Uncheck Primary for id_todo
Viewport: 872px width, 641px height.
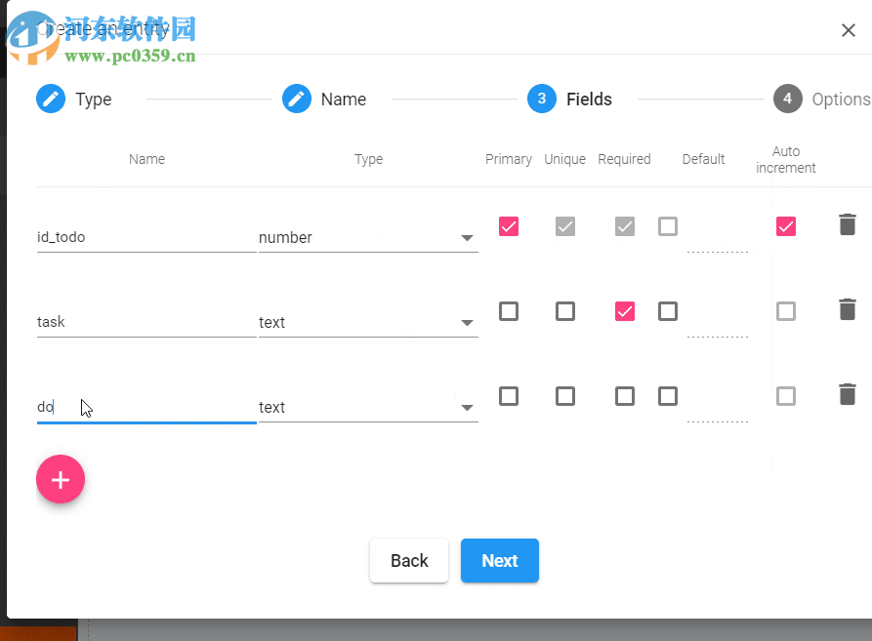(509, 226)
